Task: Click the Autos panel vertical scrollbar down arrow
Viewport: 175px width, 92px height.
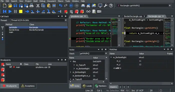Action: [106, 79]
